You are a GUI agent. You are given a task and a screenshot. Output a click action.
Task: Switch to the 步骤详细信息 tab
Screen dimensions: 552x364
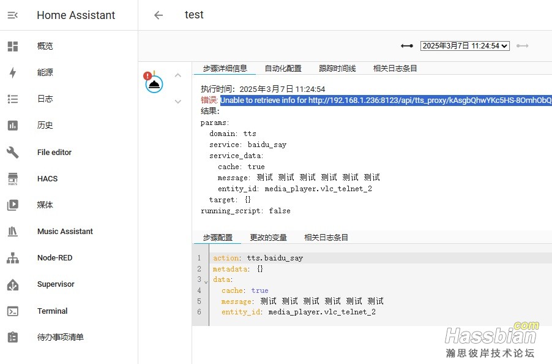[225, 69]
